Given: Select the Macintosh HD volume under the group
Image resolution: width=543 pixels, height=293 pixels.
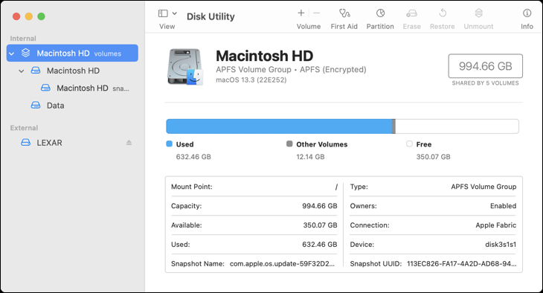Looking at the screenshot, I should [72, 71].
